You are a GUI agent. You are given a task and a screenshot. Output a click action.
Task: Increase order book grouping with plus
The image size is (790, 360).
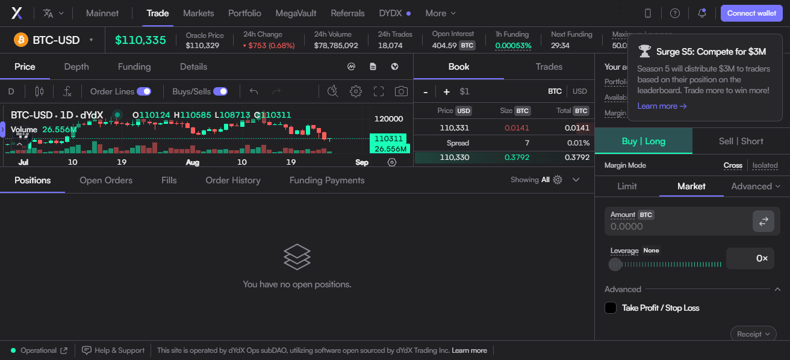point(446,91)
